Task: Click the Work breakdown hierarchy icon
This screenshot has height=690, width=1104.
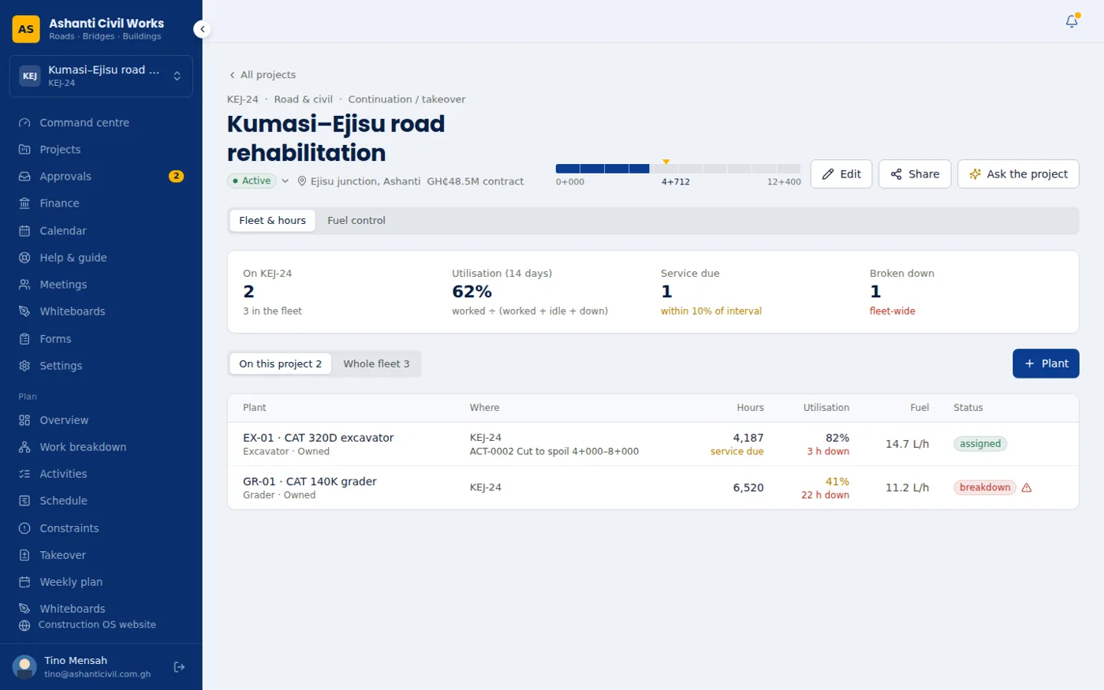Action: (24, 447)
